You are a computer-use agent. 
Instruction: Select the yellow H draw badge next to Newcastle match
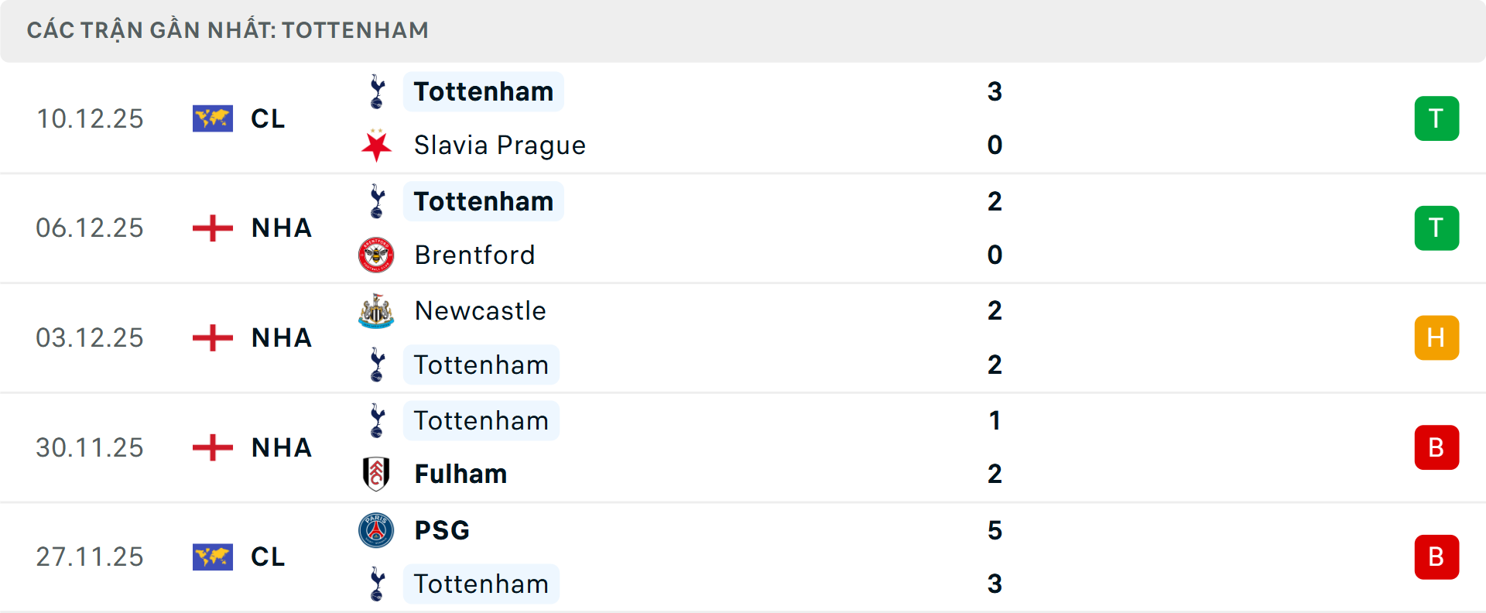point(1436,337)
